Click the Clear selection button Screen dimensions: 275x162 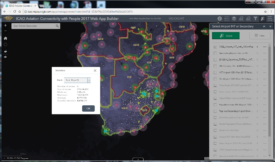(260, 35)
